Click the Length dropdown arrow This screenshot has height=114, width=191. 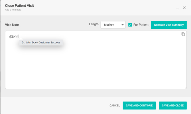123,25
